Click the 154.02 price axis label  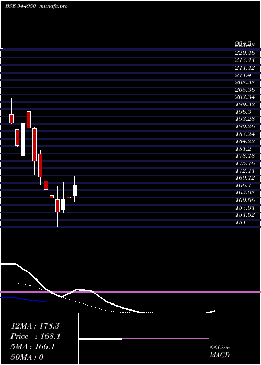pos(245,215)
